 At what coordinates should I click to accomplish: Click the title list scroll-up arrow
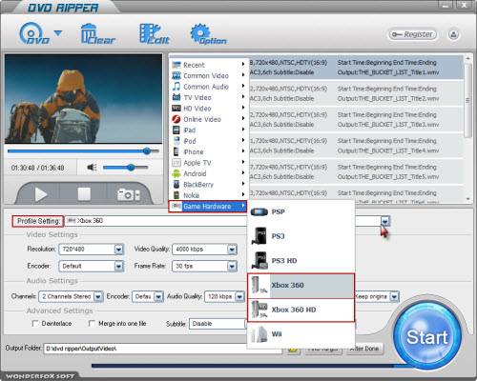[x=467, y=58]
